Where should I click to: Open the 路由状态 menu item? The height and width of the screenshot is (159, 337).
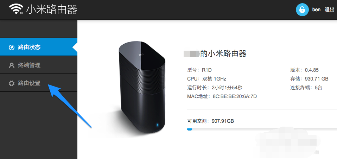coord(39,47)
